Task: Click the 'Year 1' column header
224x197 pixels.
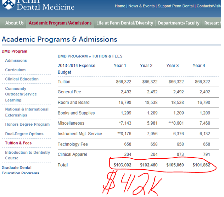Action: tap(120, 66)
